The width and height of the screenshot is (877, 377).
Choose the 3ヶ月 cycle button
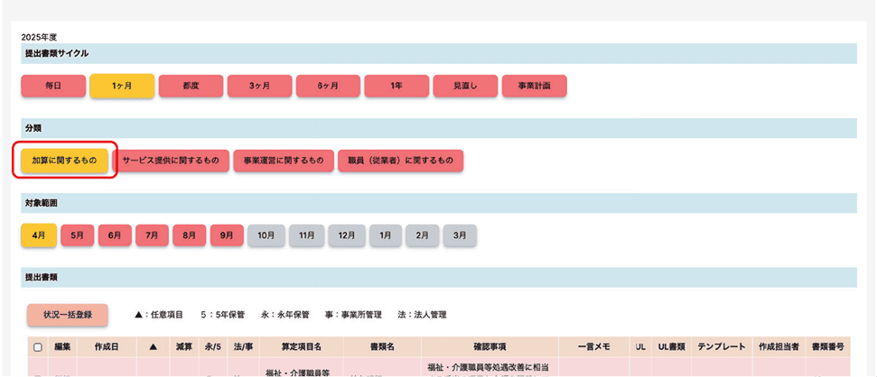pyautogui.click(x=259, y=87)
